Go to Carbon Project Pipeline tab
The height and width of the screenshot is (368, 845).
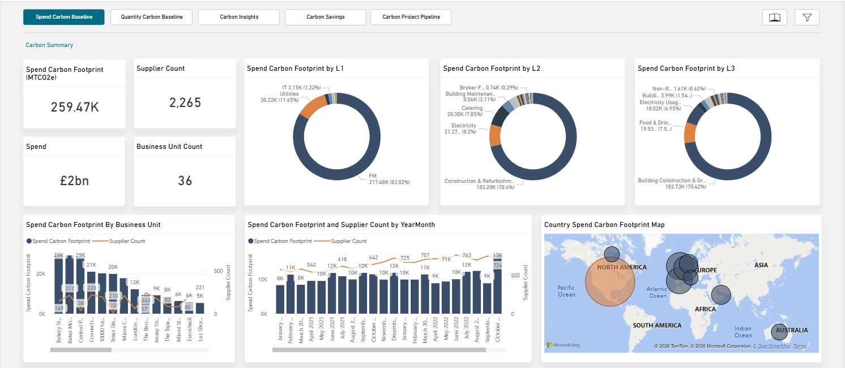[411, 17]
